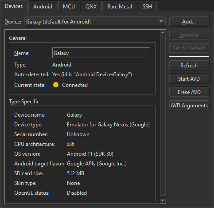This screenshot has width=214, height=208.
Task: Erase the AVD
Action: click(189, 92)
